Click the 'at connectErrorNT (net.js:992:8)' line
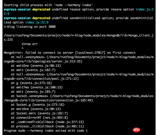The width and height of the screenshot is (156, 135). [39, 118]
